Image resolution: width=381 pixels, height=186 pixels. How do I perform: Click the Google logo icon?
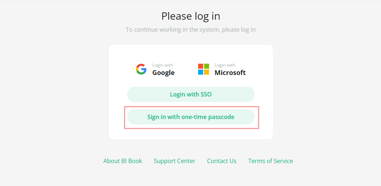pyautogui.click(x=141, y=69)
